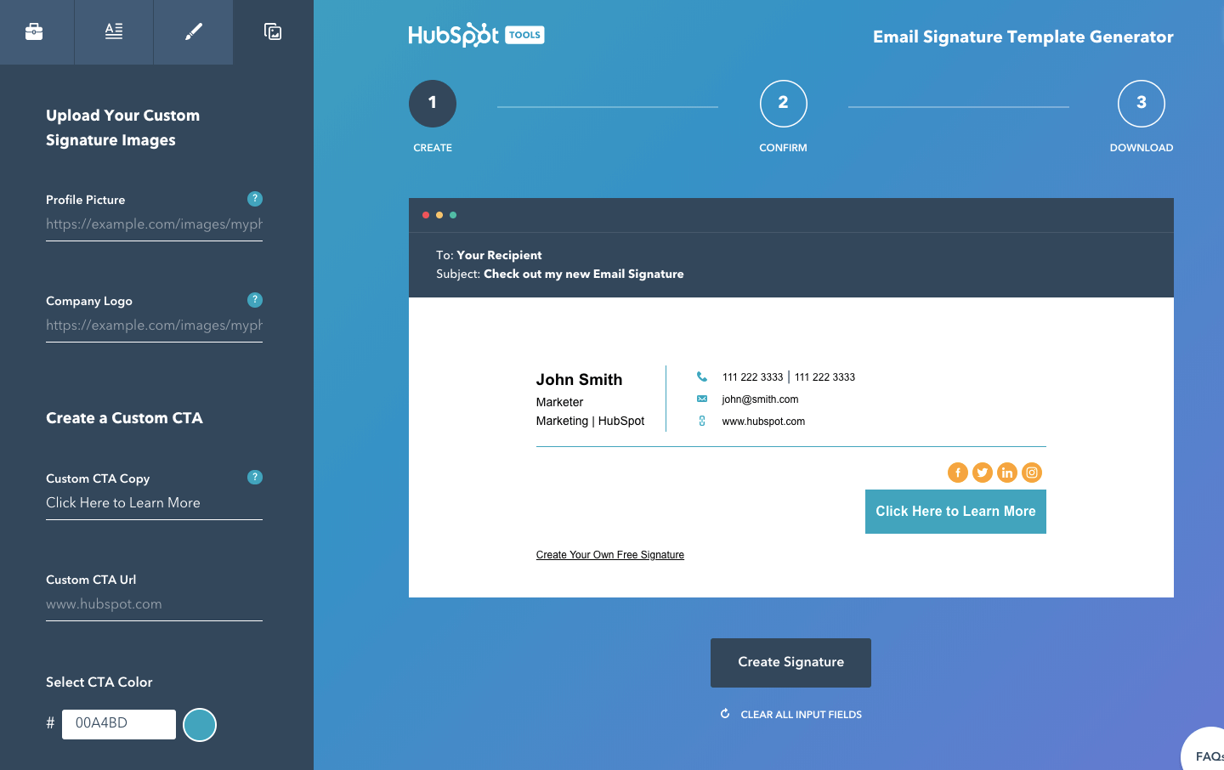Edit the Custom CTA Copy field

point(154,503)
